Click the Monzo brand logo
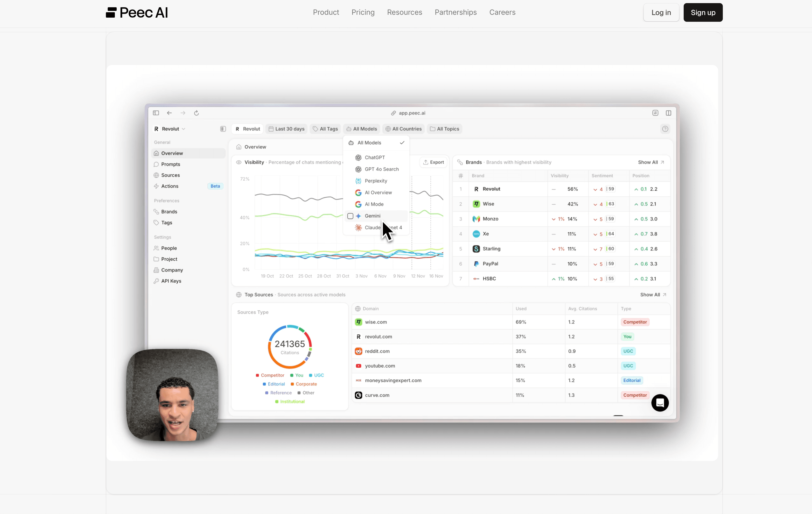812x514 pixels. (x=476, y=219)
